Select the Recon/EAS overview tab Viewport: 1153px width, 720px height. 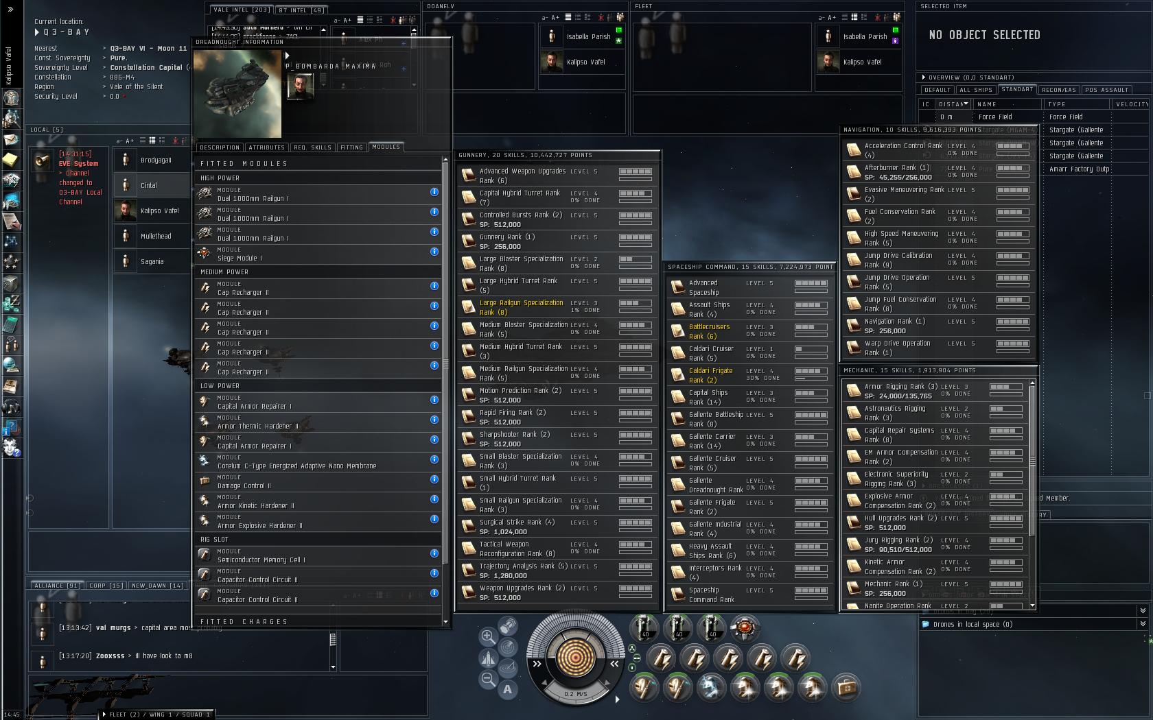point(1058,90)
